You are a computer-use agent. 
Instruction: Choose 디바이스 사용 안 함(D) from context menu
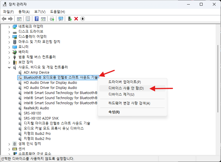click(132, 88)
